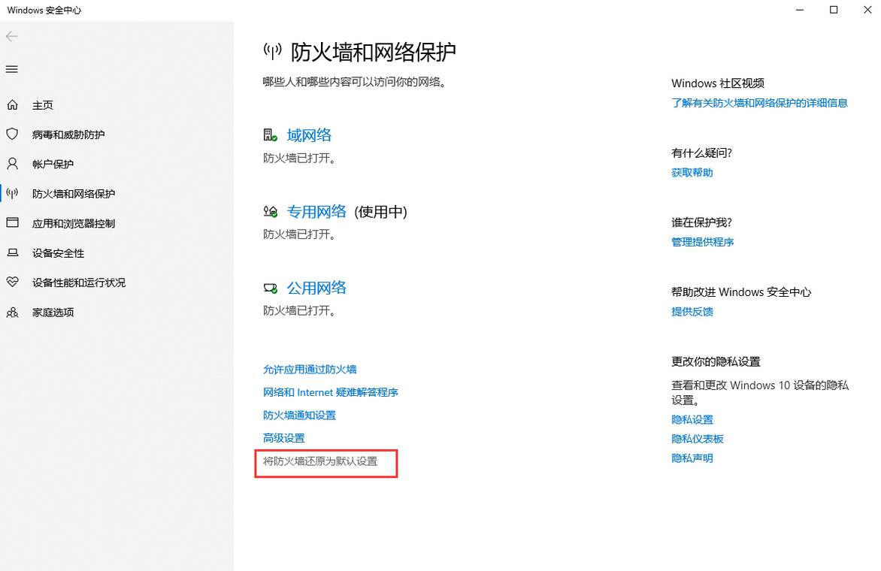
Task: Click 将防火墙还原为默认设置
Action: (x=320, y=461)
